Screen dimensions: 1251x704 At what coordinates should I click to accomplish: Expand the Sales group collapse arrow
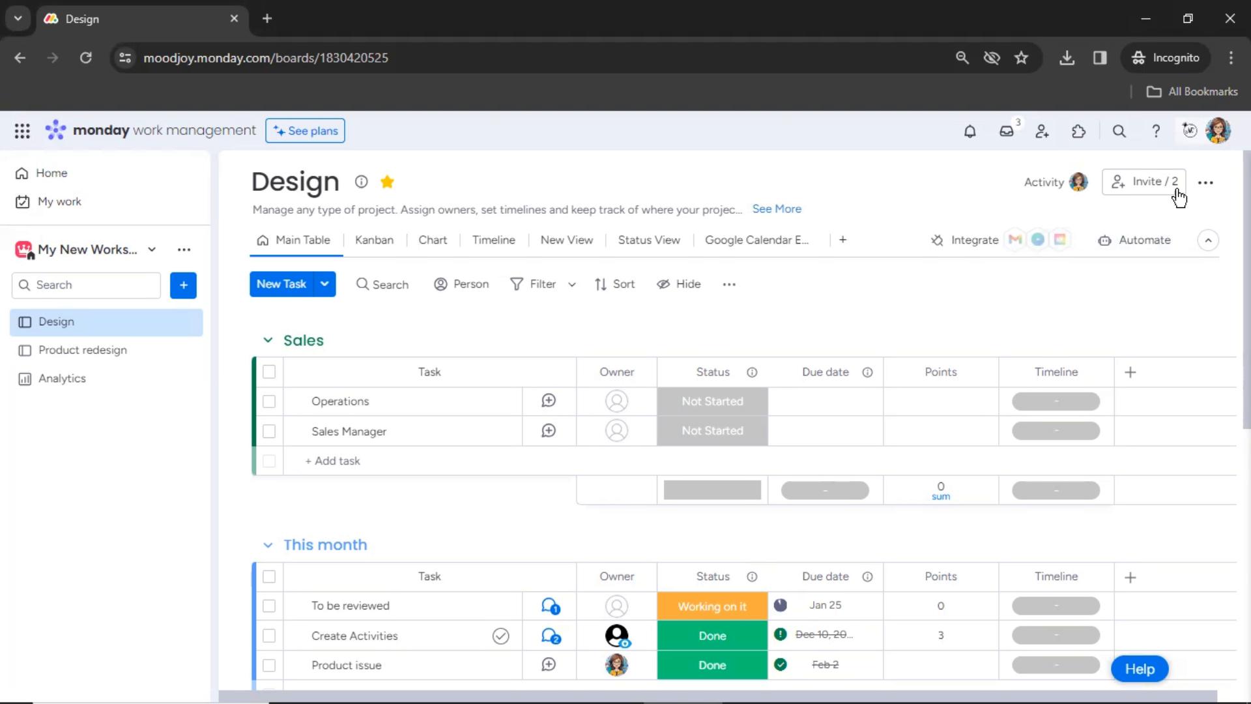pyautogui.click(x=267, y=340)
